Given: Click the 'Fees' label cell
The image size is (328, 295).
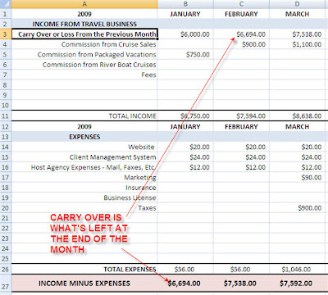Looking at the screenshot, I should pos(84,75).
